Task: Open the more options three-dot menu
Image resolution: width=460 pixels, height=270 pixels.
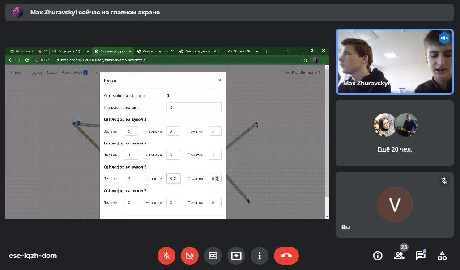Action: coord(260,256)
